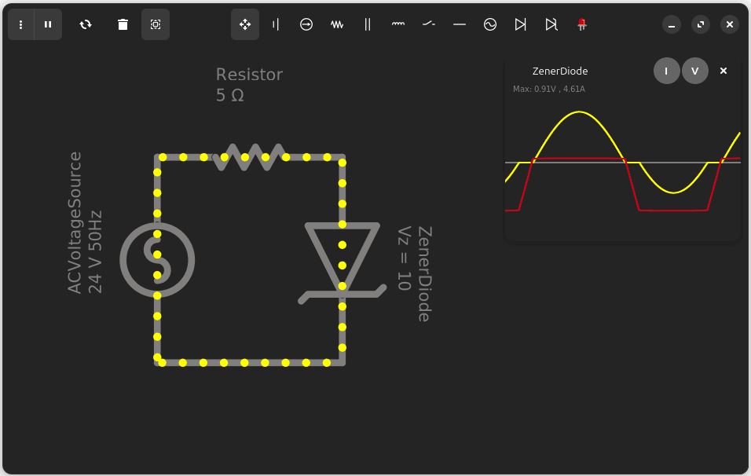The width and height of the screenshot is (751, 476).
Task: Activate the screenshot capture tool
Action: tap(156, 24)
